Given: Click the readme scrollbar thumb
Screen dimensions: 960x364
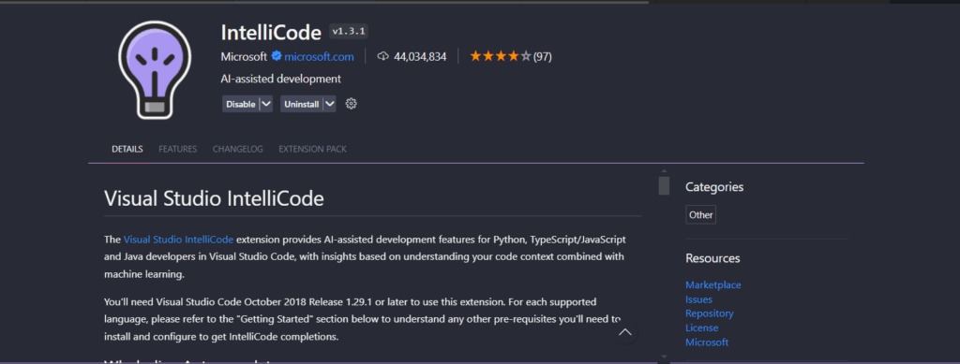Looking at the screenshot, I should pos(664,185).
